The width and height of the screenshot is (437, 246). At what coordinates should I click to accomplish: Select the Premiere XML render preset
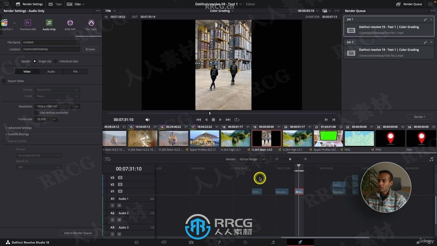[28, 25]
